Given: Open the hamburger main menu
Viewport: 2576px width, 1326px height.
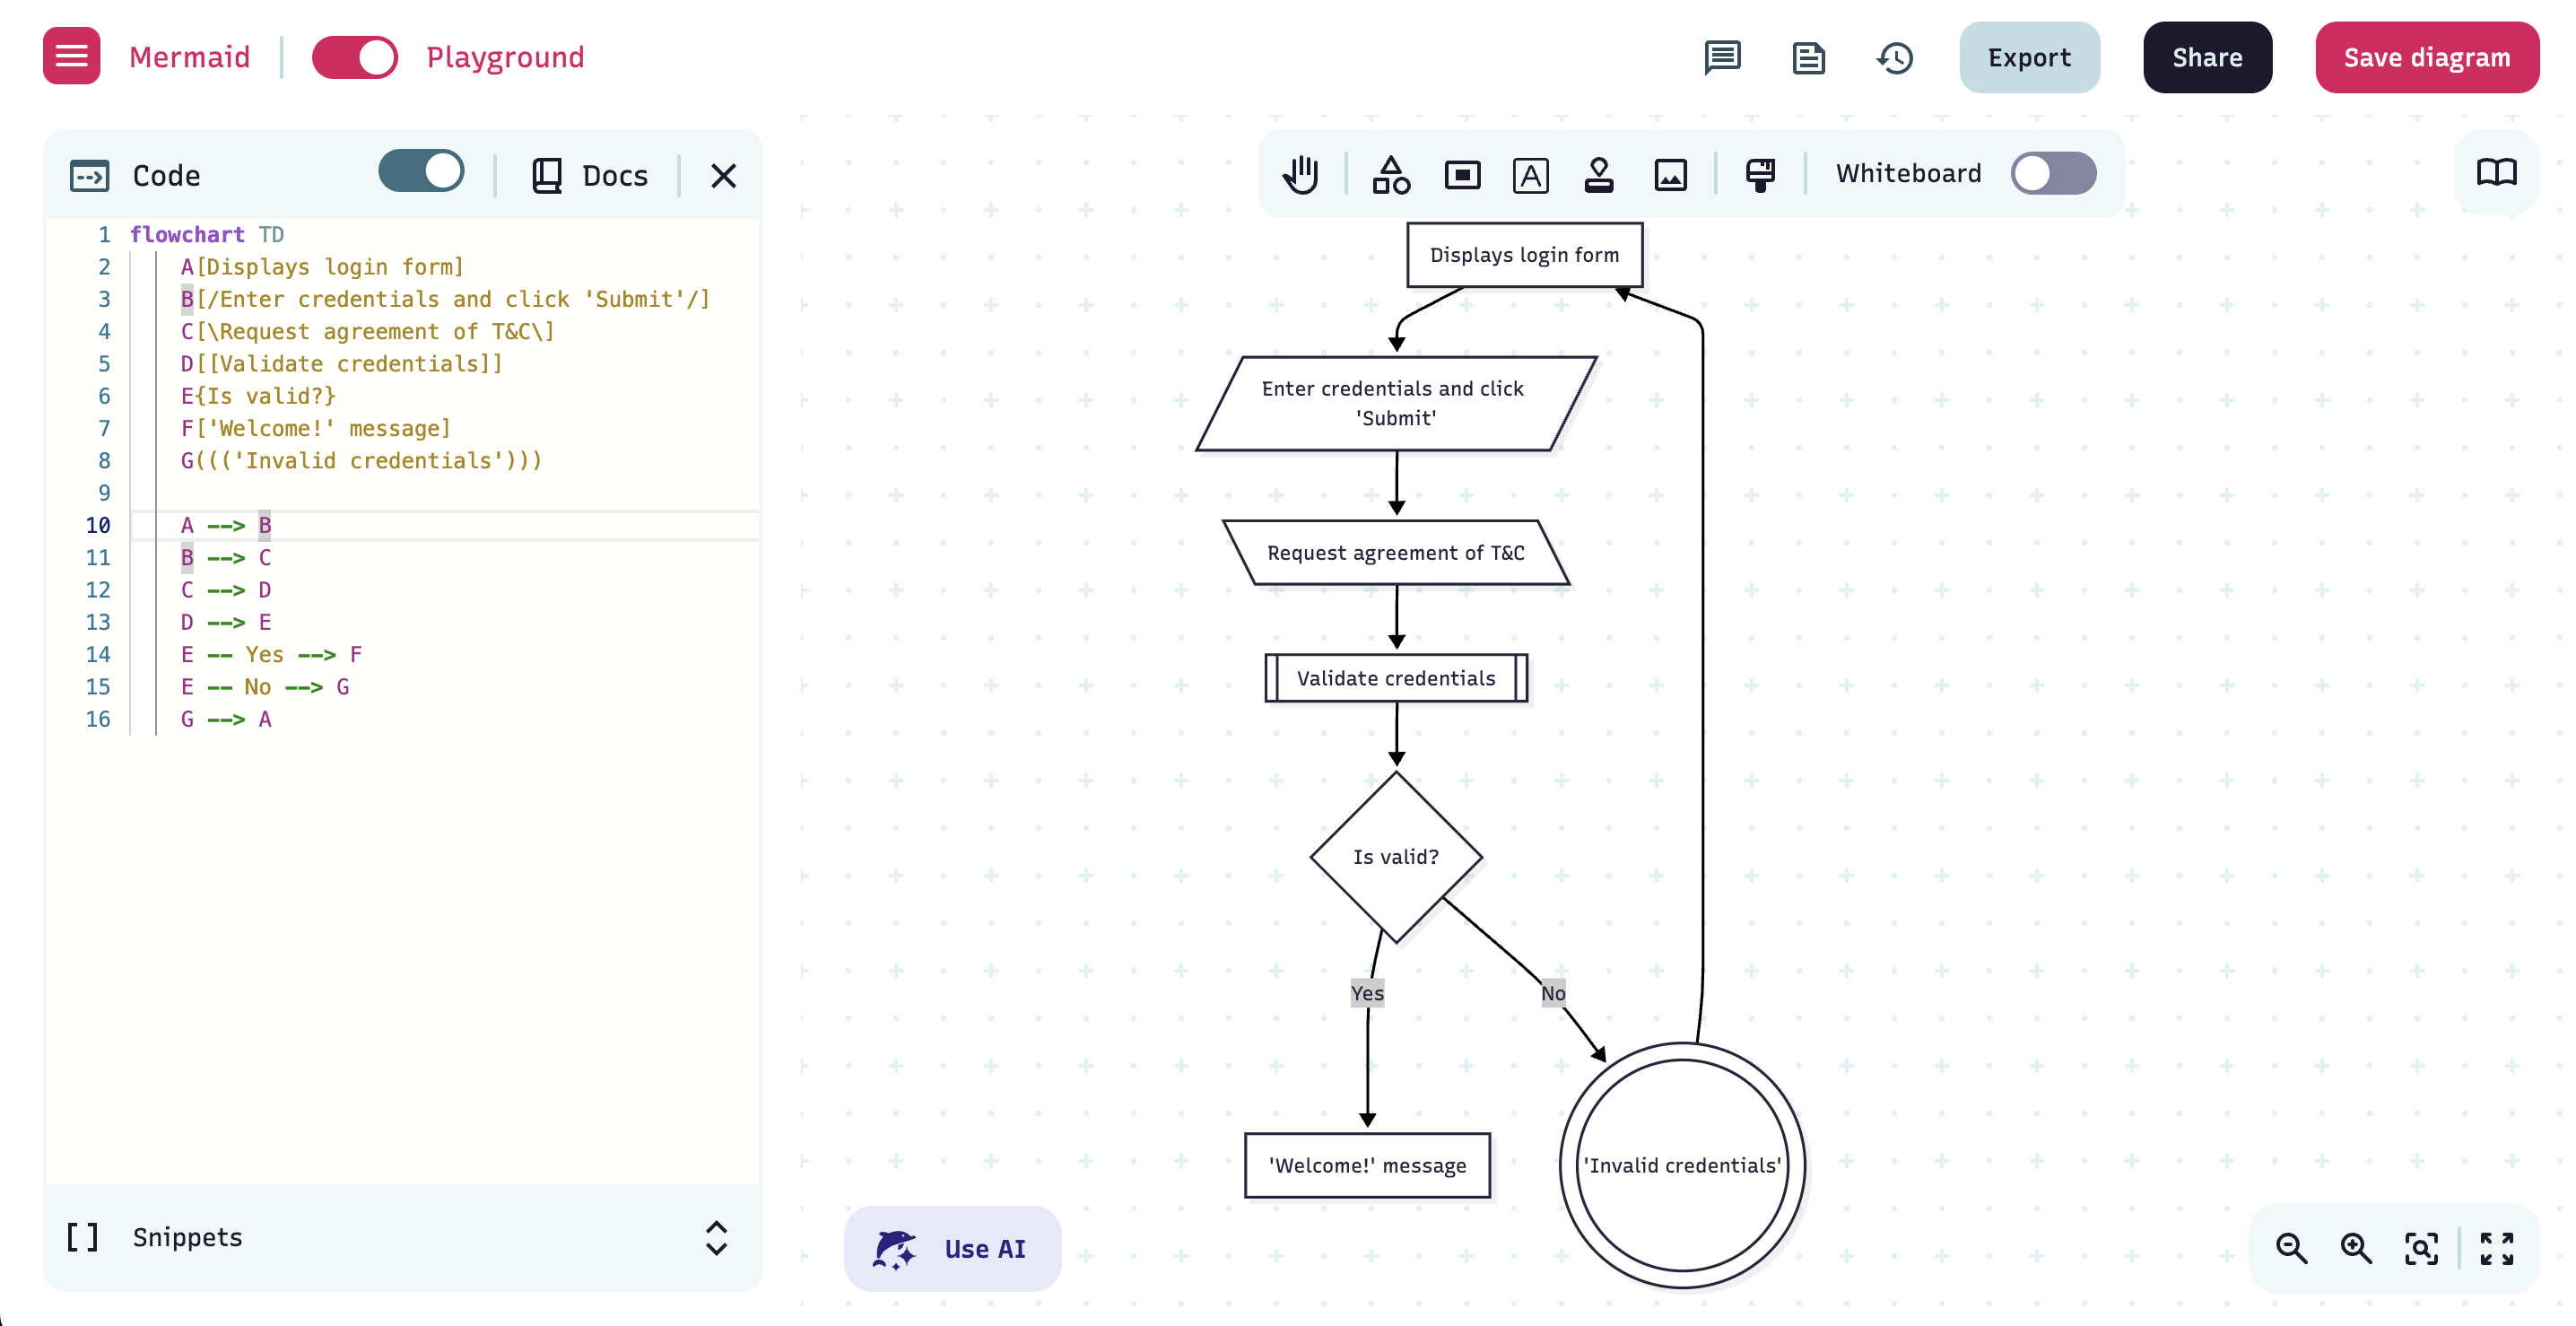Looking at the screenshot, I should pos(71,56).
